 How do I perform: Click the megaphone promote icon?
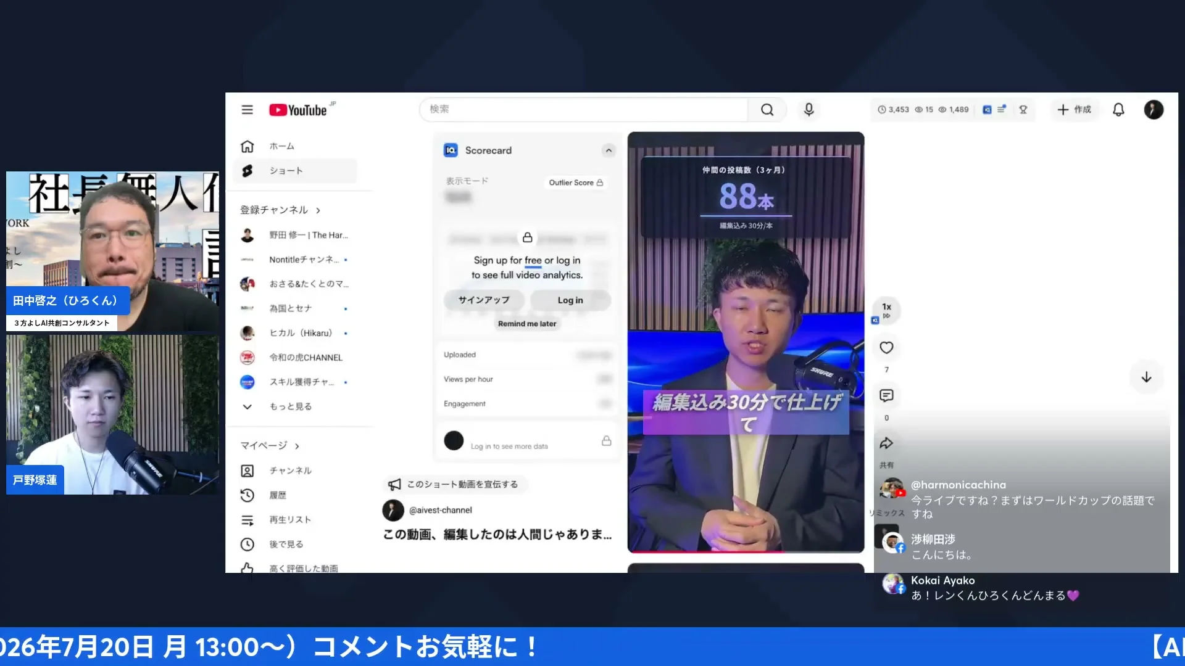pos(394,485)
